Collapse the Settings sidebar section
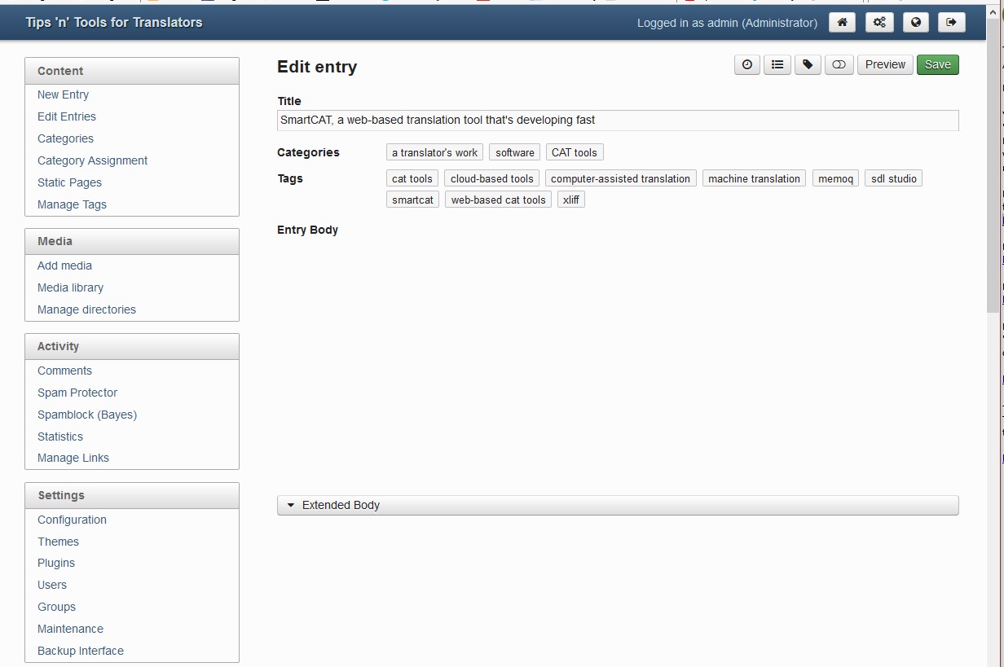Screen dimensions: 1004x667 (61, 494)
